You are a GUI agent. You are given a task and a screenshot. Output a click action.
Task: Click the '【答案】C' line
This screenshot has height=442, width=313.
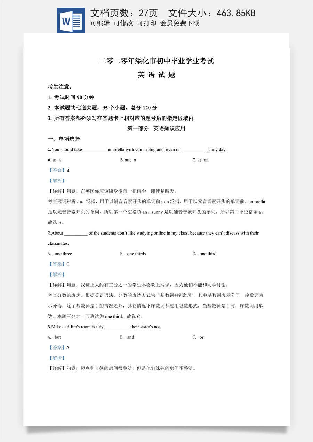click(x=58, y=264)
